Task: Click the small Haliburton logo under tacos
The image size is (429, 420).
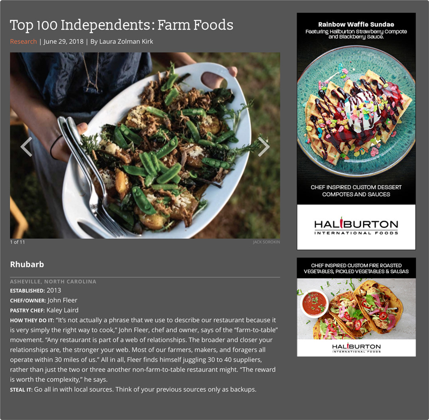Action: 356,347
